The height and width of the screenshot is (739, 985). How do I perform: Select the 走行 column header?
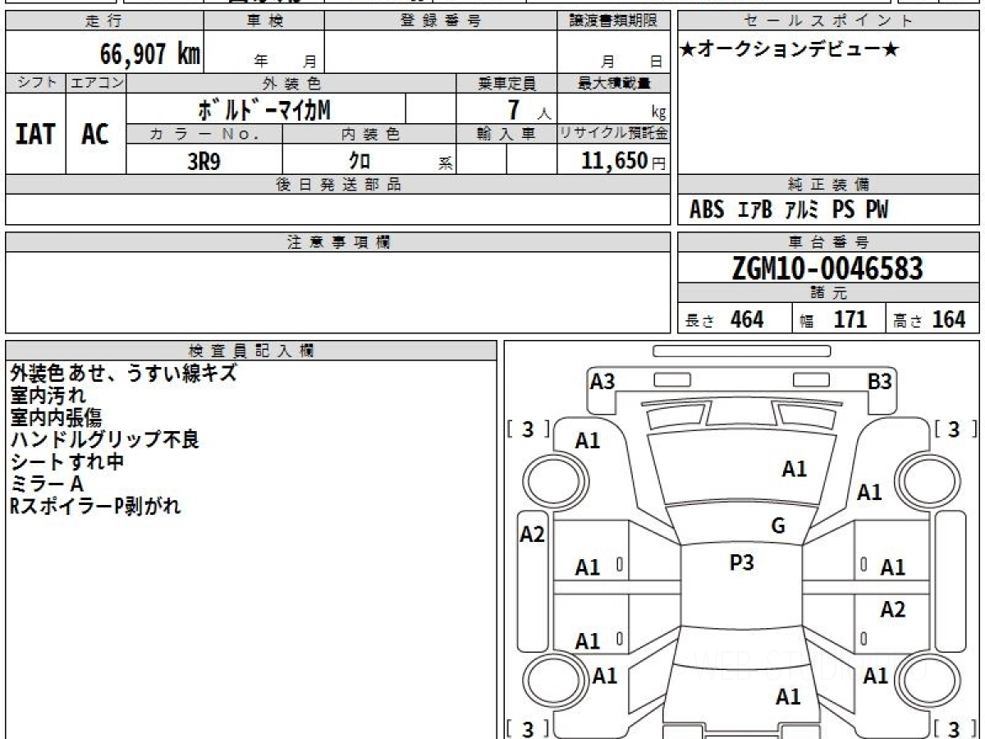[x=104, y=21]
